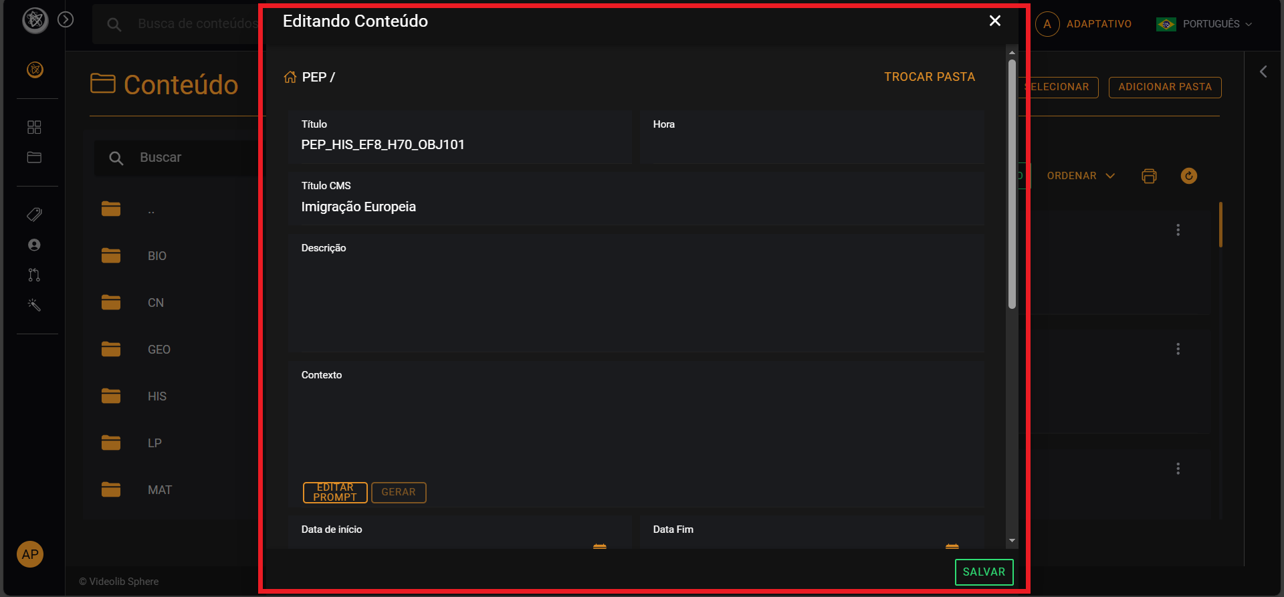This screenshot has width=1284, height=597.
Task: Click the Hora input field
Action: click(x=812, y=137)
